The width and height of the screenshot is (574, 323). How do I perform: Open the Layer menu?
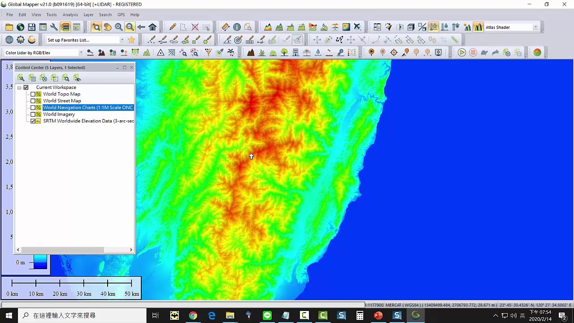88,15
